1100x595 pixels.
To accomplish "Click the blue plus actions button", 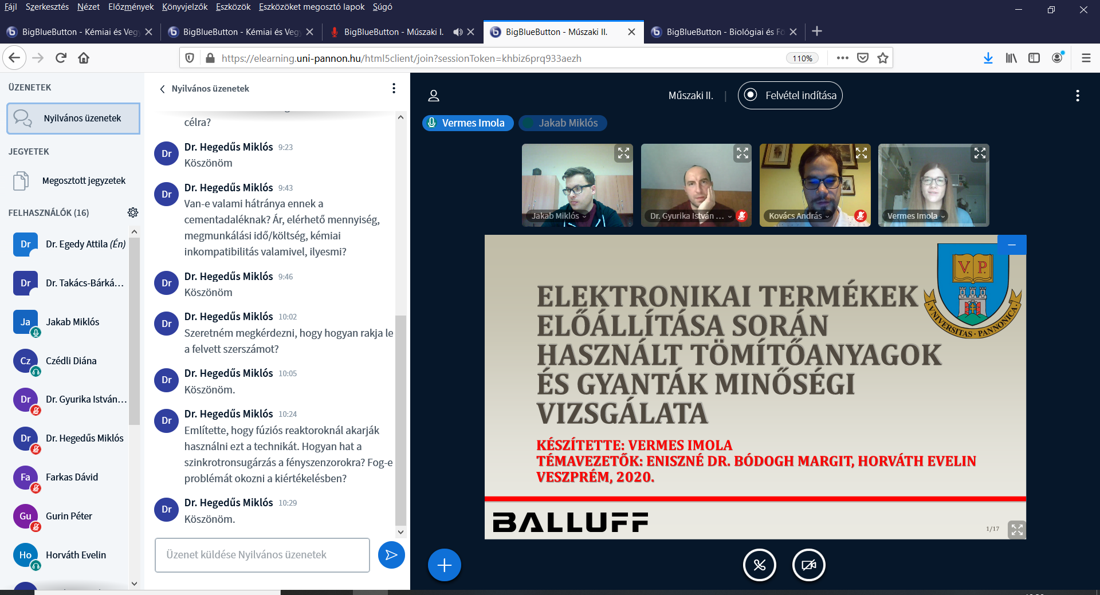I will pos(444,565).
